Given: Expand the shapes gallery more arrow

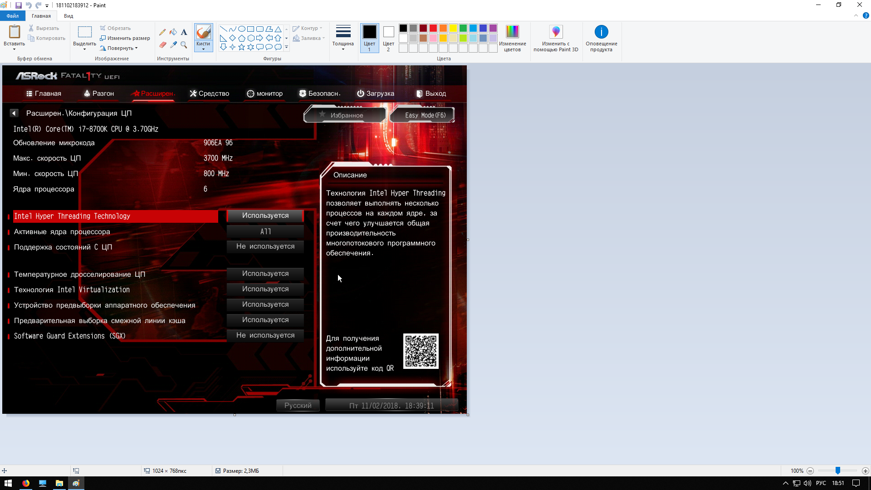Looking at the screenshot, I should click(286, 47).
